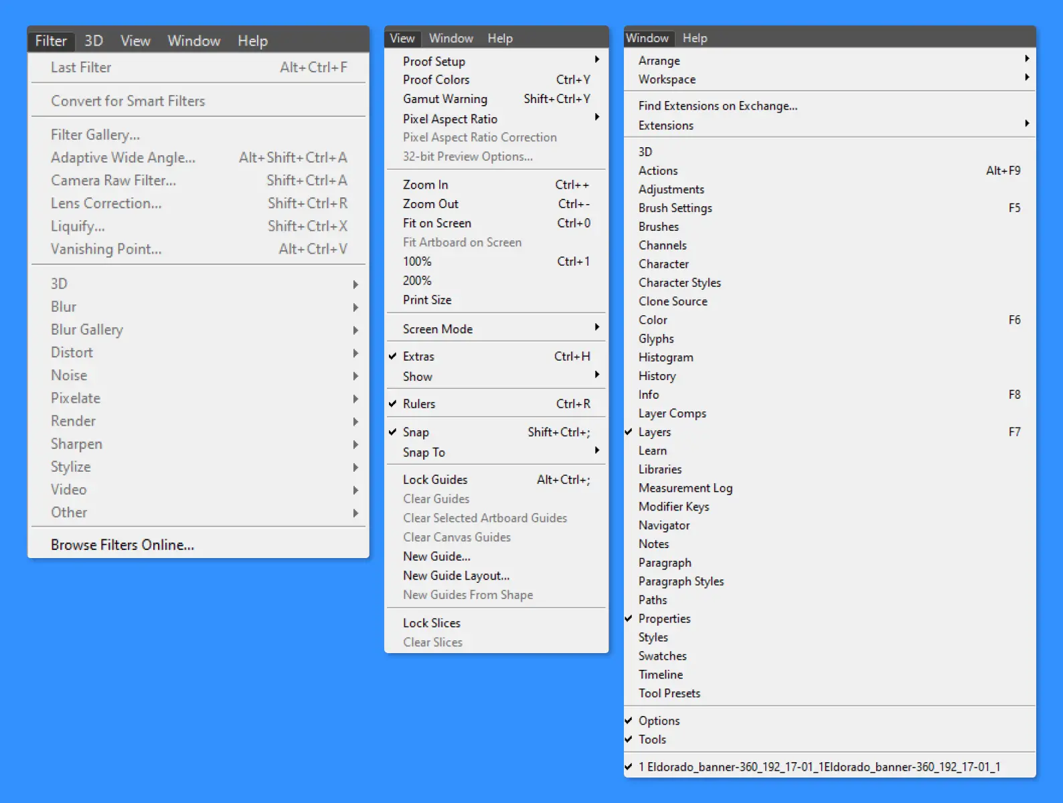Open Find Extensions on Exchange
Viewport: 1063px width, 803px height.
coord(829,106)
